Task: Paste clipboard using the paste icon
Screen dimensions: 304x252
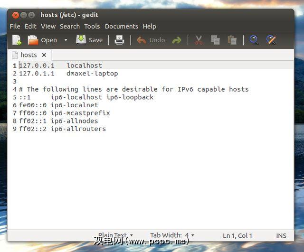Action: (x=232, y=40)
